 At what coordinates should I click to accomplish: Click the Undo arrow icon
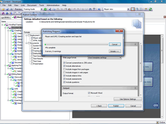74,9
